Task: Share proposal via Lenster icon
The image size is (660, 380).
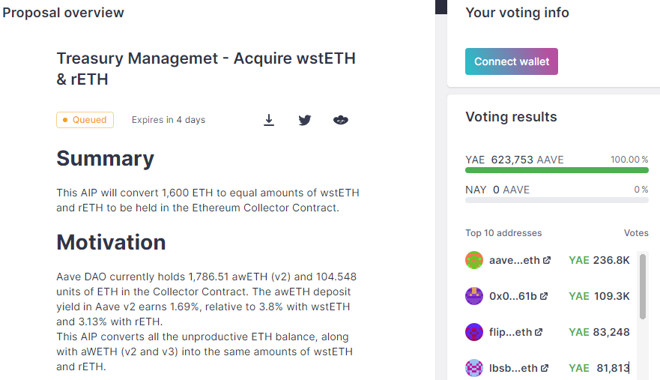Action: click(341, 120)
